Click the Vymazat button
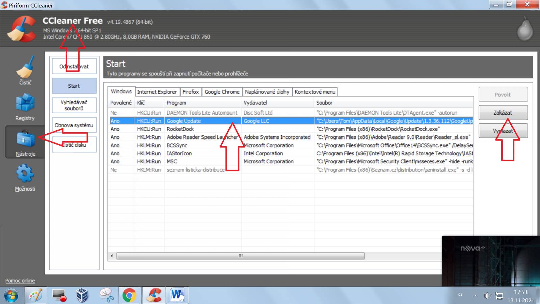The image size is (540, 304). 503,131
